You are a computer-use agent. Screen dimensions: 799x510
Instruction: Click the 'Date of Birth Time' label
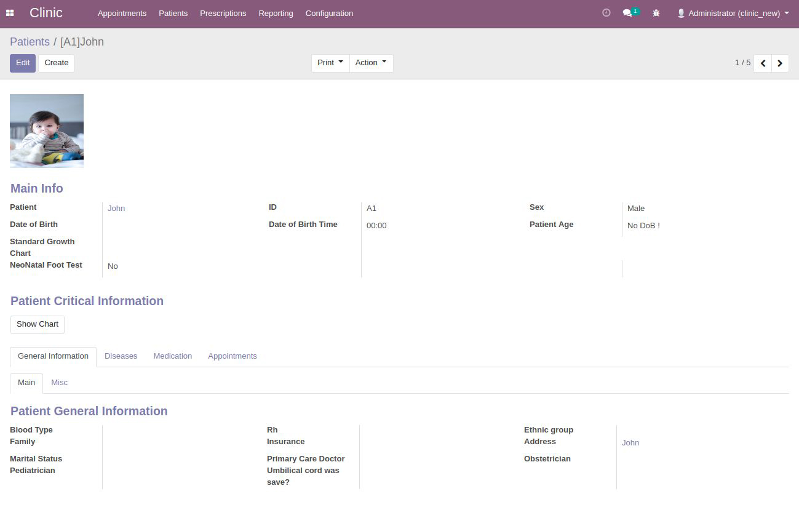(x=303, y=225)
